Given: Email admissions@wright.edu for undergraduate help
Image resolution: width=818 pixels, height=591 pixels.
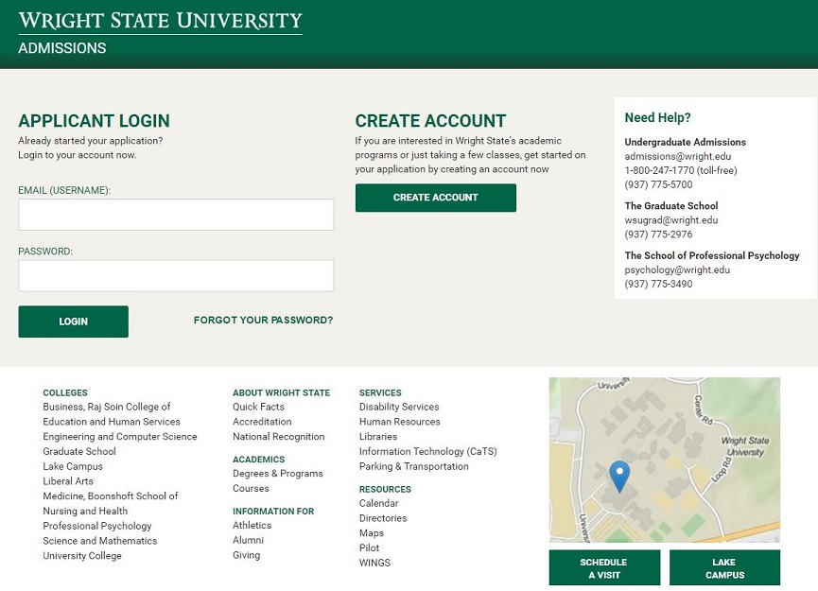Looking at the screenshot, I should coord(677,157).
